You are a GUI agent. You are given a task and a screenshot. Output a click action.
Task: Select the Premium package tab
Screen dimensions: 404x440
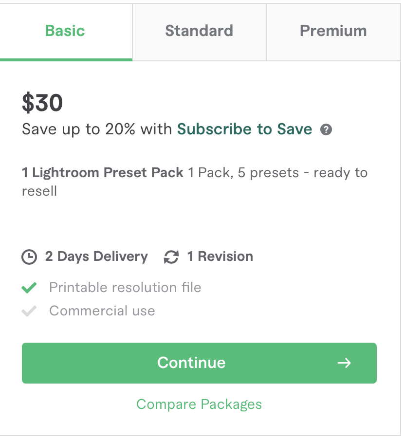coord(333,31)
